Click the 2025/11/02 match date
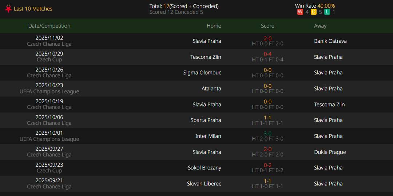393x196 pixels. [49, 38]
